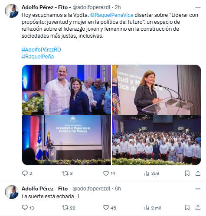Open the #RaquelPeña hashtag
The image size is (206, 216).
pos(38,57)
